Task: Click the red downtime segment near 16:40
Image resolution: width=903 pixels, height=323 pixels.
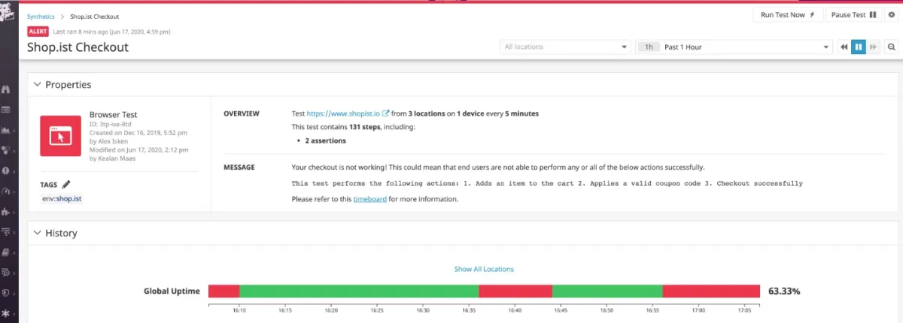Action: point(515,291)
